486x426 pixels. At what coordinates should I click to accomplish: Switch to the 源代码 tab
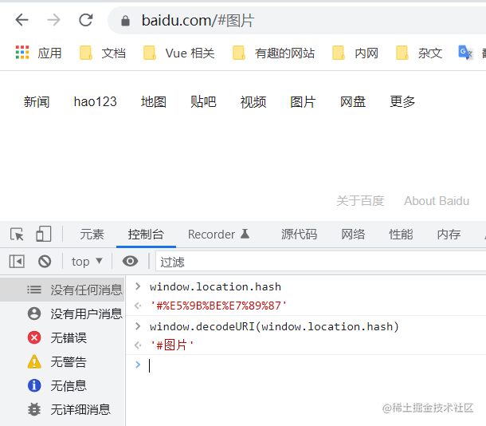coord(299,235)
